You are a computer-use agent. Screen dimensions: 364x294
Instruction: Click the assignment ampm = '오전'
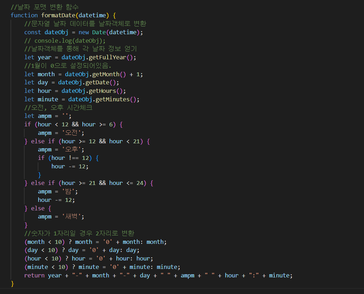61,133
